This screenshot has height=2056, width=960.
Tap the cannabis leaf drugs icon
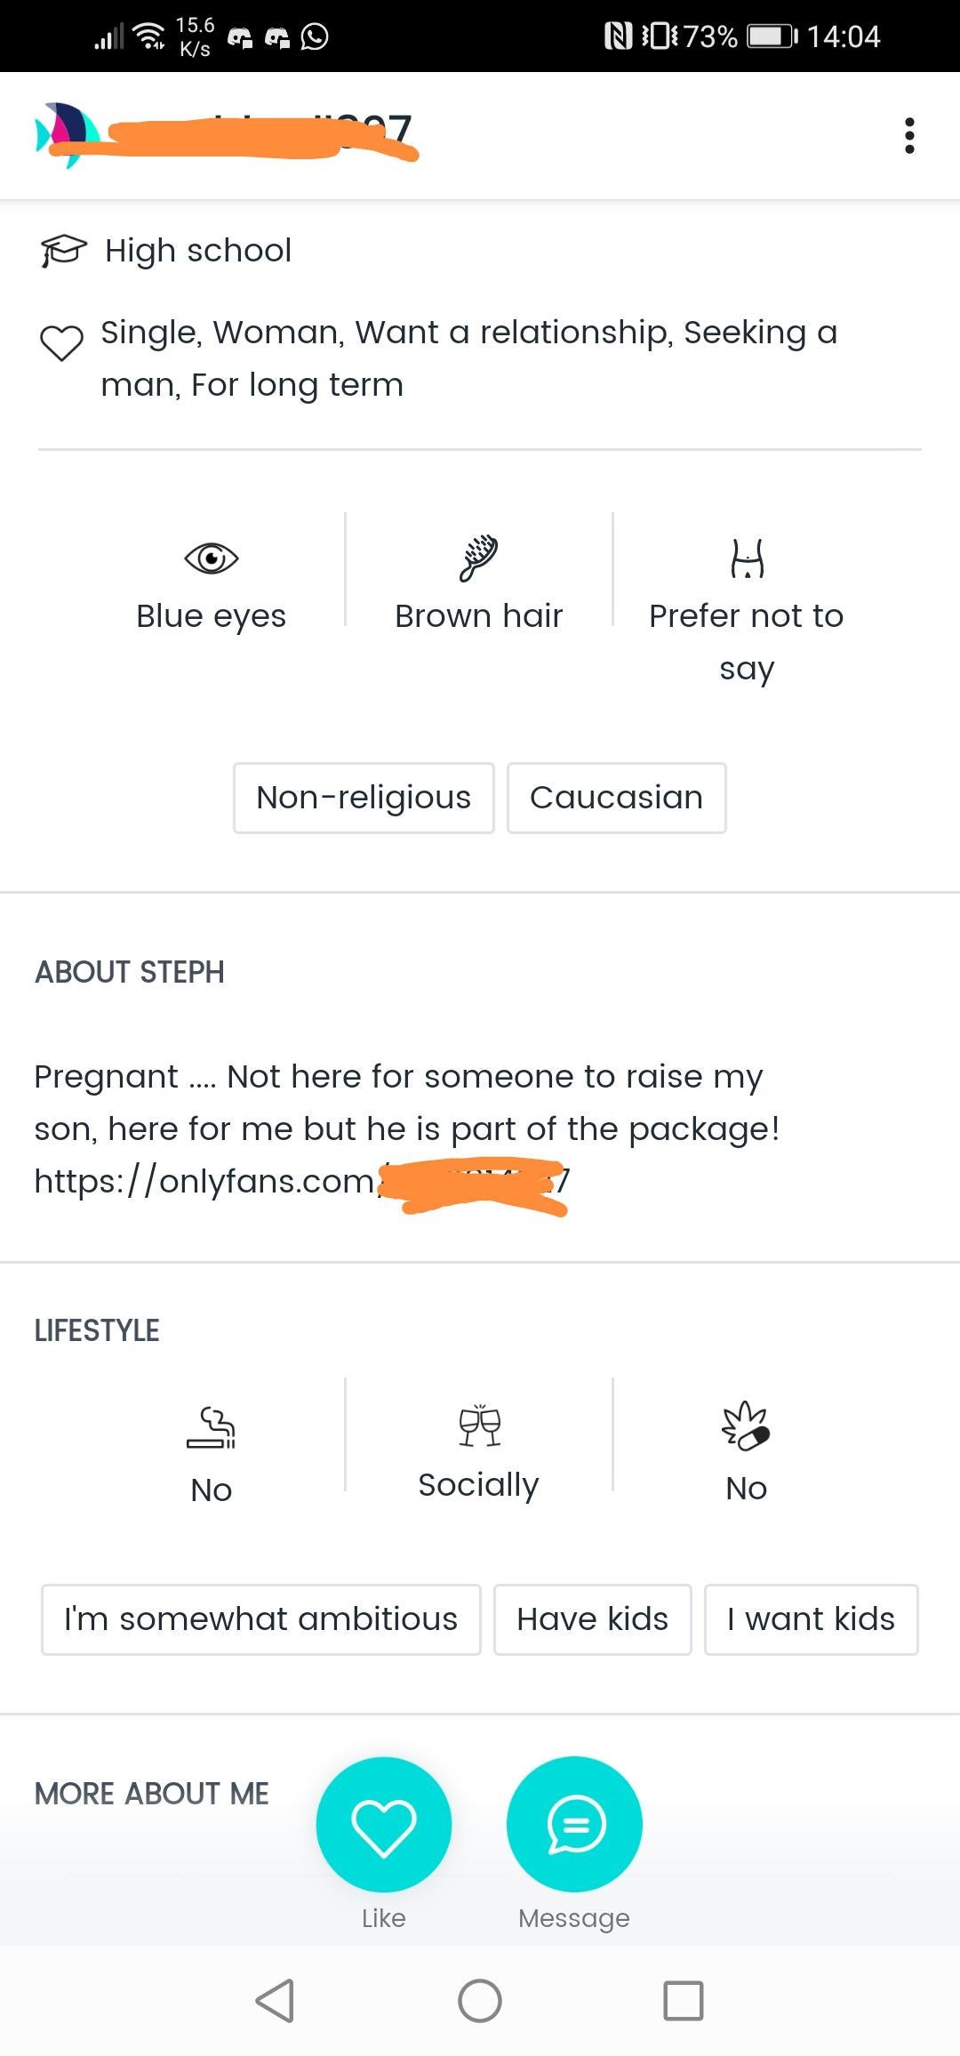(x=746, y=1426)
